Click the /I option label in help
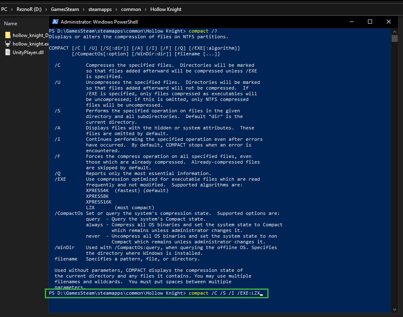Image resolution: width=403 pixels, height=317 pixels. [57, 139]
